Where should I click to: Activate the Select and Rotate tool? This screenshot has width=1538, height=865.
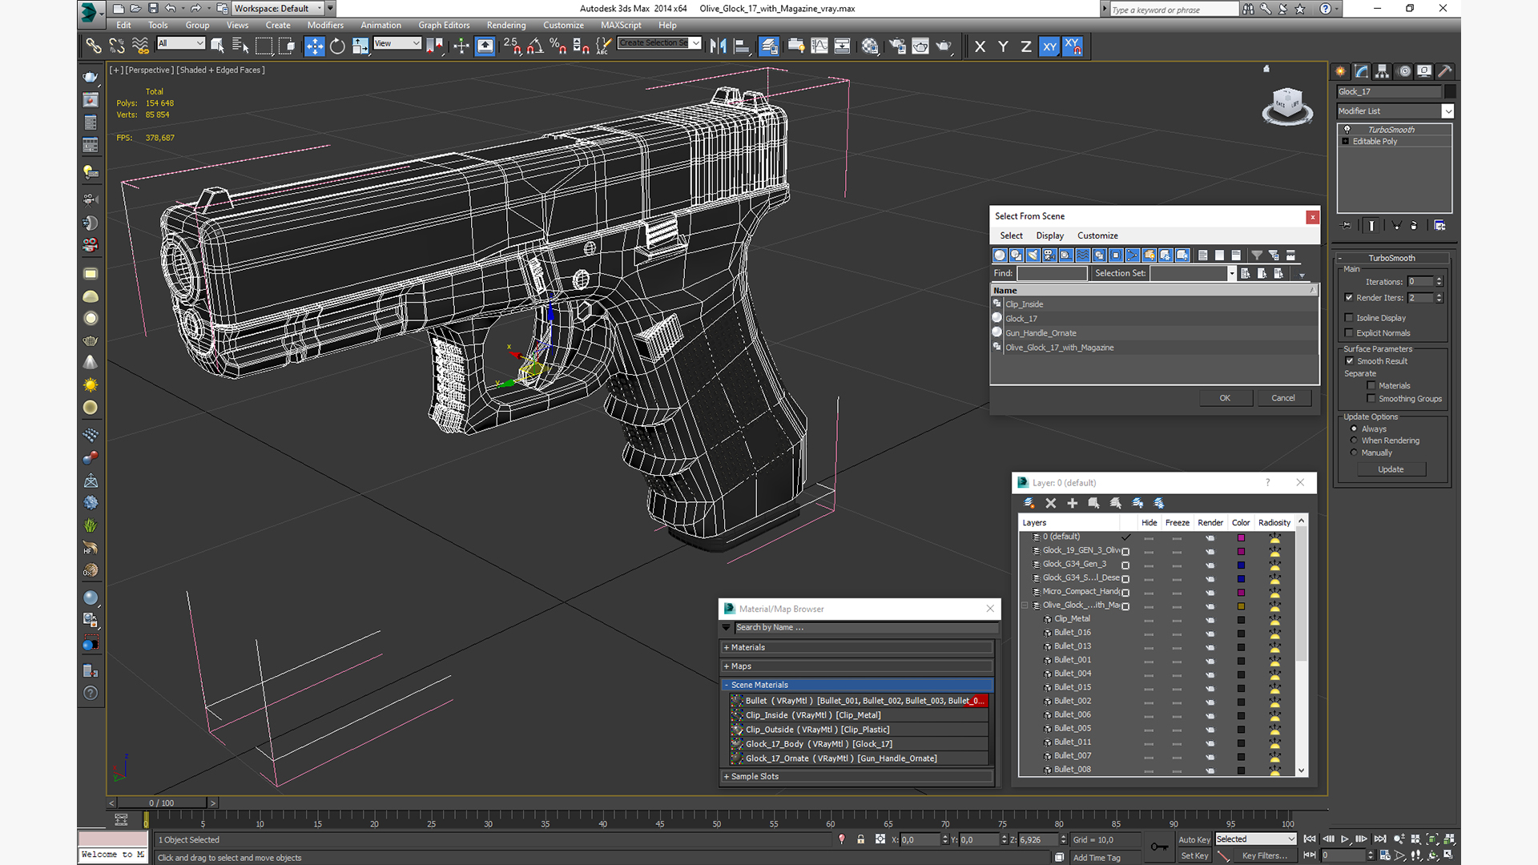337,46
